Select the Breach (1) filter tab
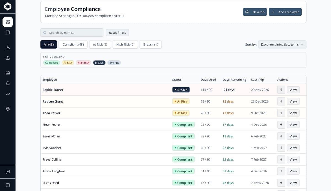The width and height of the screenshot is (331, 191). point(151,45)
